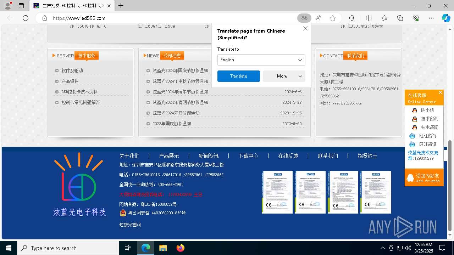Open the Favorites list icon
454x255 pixels.
[x=384, y=18]
